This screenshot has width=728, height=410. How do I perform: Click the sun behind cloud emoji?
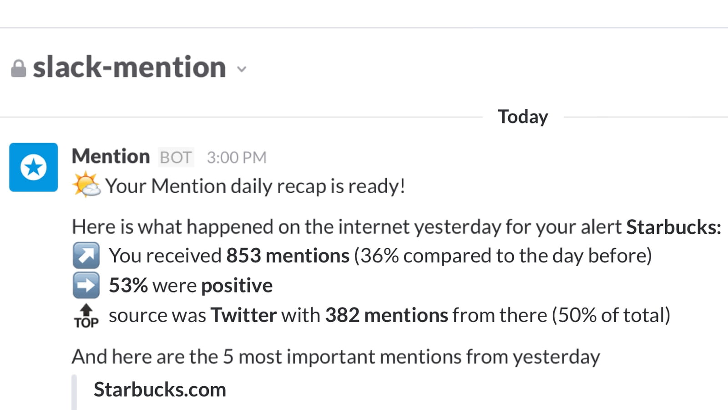pos(86,185)
